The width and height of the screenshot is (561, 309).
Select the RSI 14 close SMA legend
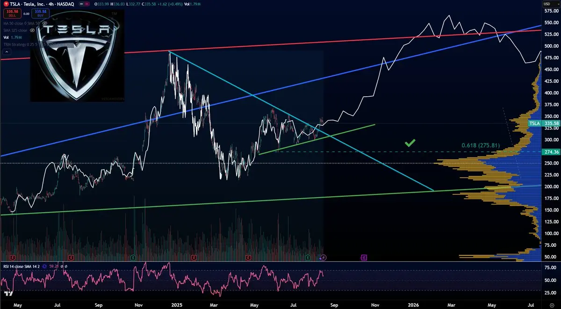tap(21, 266)
